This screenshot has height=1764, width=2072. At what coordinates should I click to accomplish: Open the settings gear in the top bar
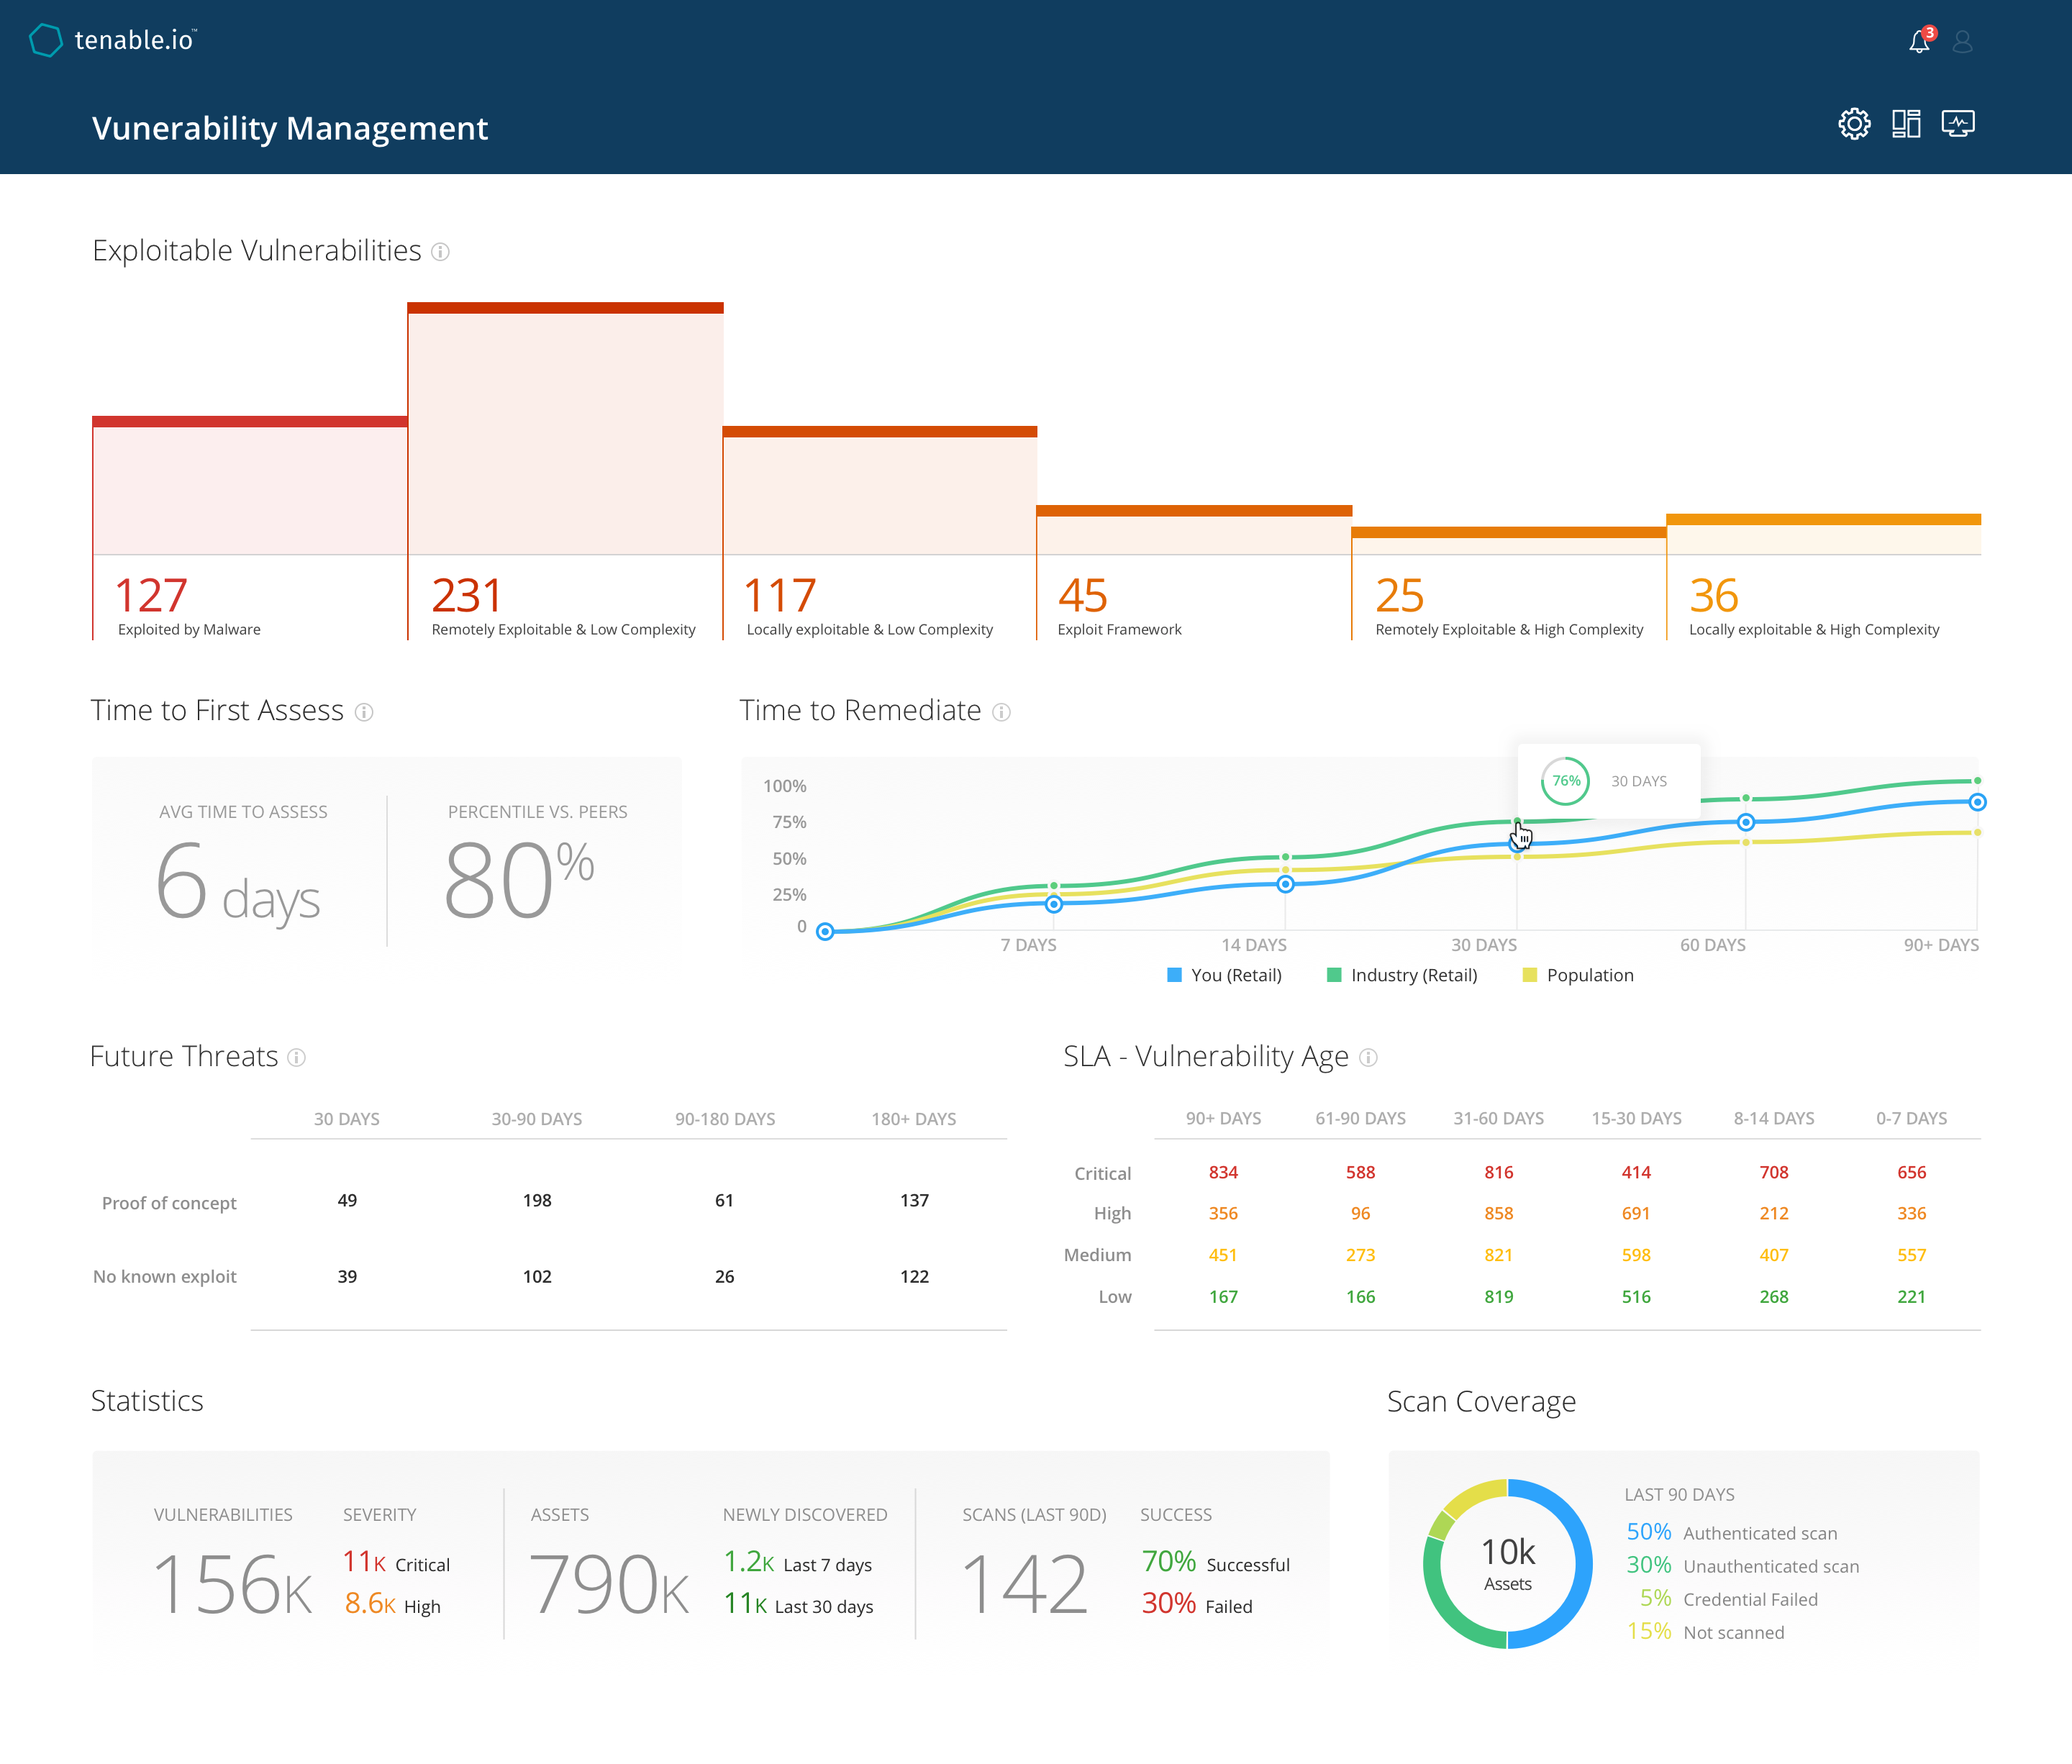pos(1855,123)
